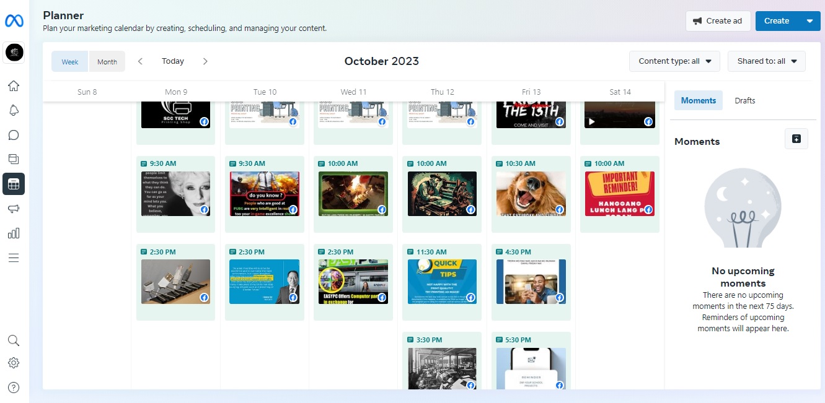Open Wed 2:30 PM EASYPC offers post
Viewport: 825px width, 403px height.
353,282
